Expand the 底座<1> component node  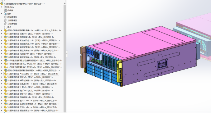click(x=2, y=30)
